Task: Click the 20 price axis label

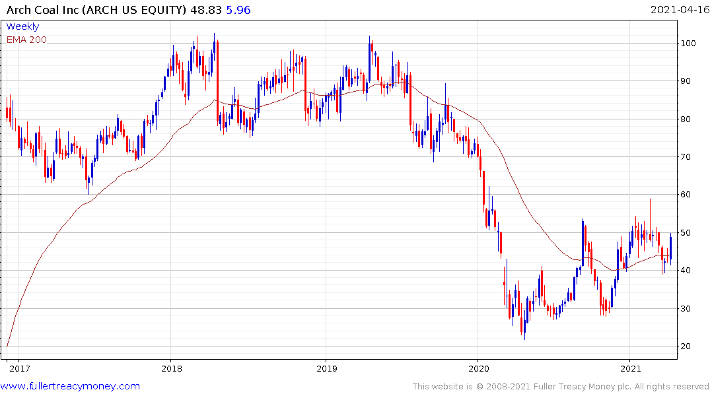Action: [x=686, y=346]
